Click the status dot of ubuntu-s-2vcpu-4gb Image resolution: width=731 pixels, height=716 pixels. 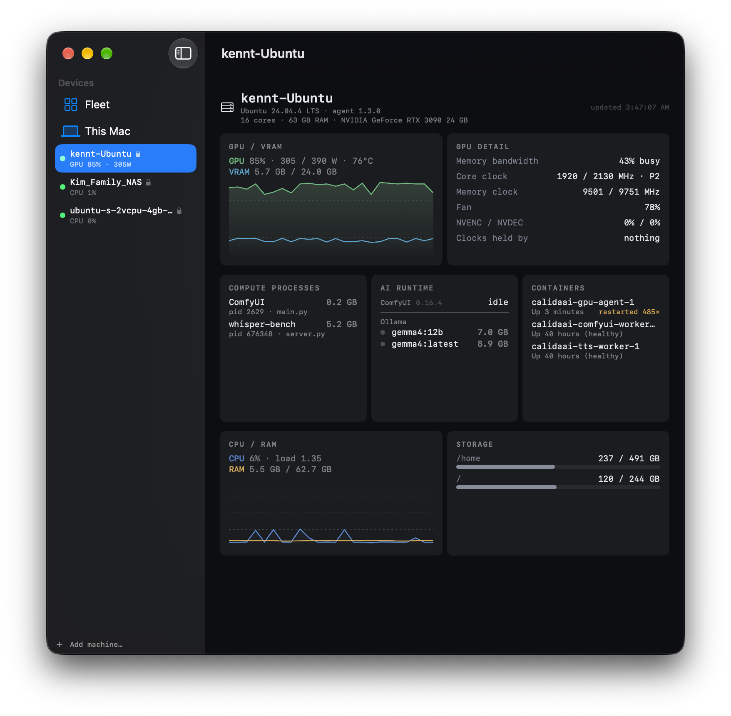(x=62, y=215)
